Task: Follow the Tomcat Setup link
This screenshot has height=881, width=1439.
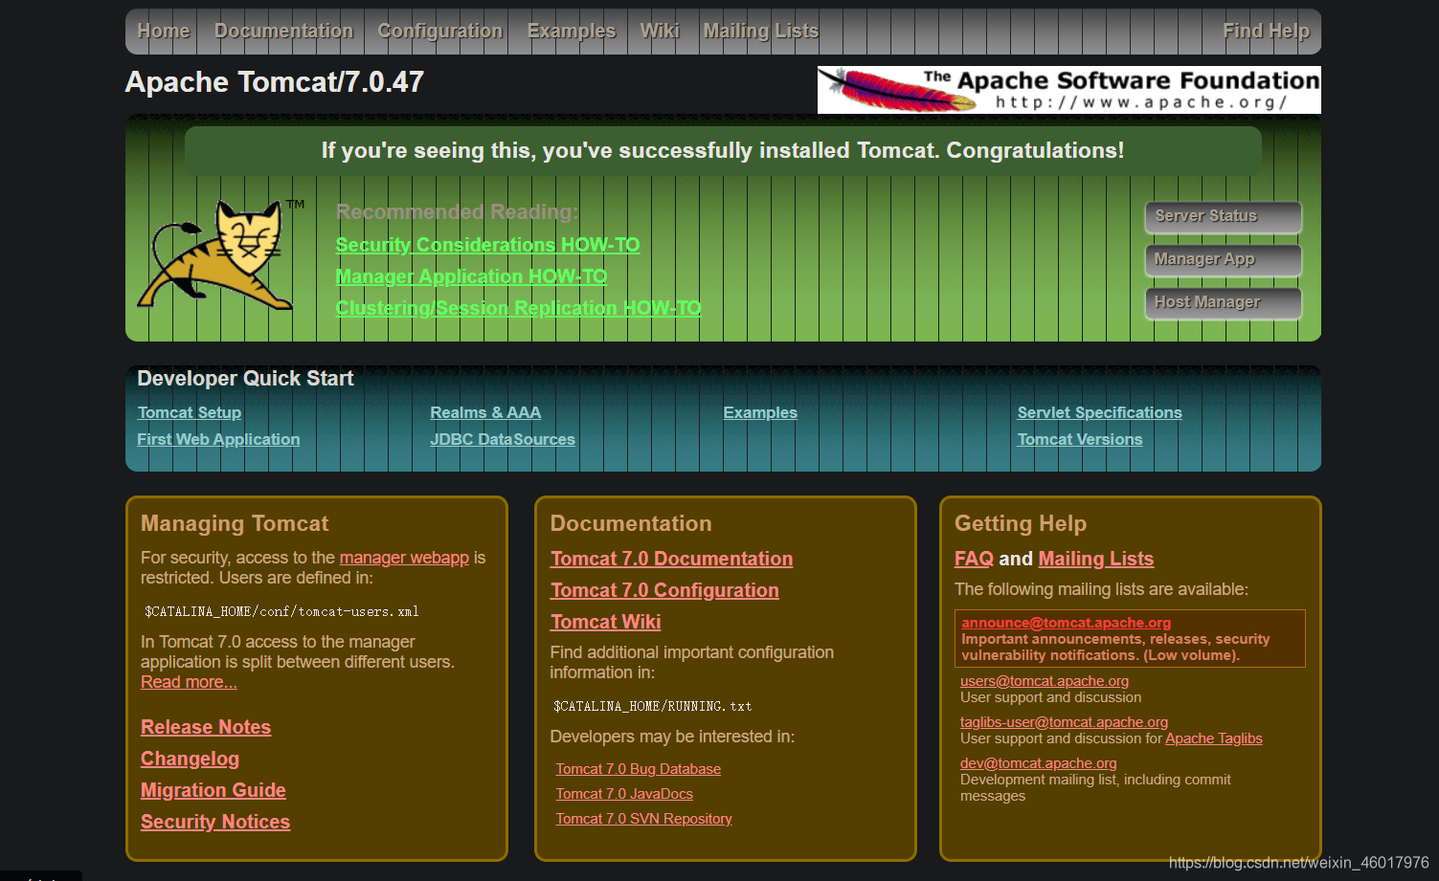Action: tap(190, 412)
